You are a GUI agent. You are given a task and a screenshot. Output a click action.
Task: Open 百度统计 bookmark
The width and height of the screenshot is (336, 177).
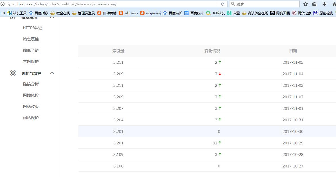(194, 13)
